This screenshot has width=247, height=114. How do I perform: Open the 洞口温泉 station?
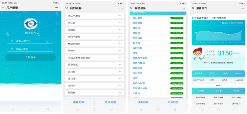coord(158,18)
